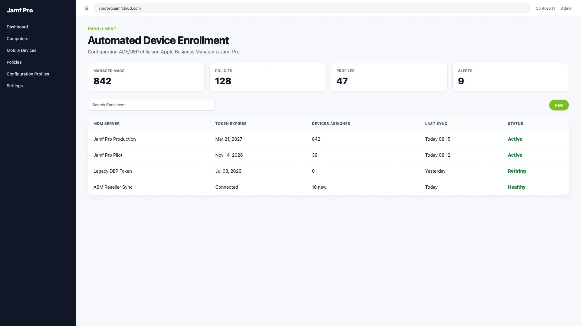Open Settings in the sidebar
581x326 pixels.
(15, 86)
